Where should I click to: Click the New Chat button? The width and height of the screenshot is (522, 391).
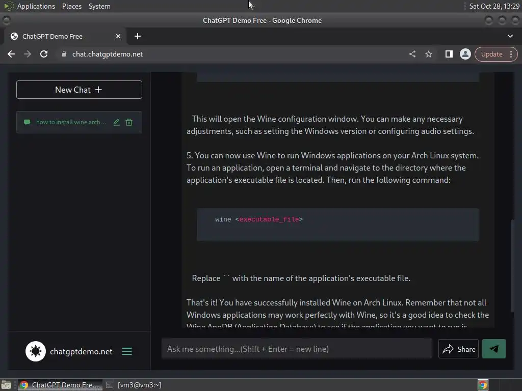pos(79,90)
